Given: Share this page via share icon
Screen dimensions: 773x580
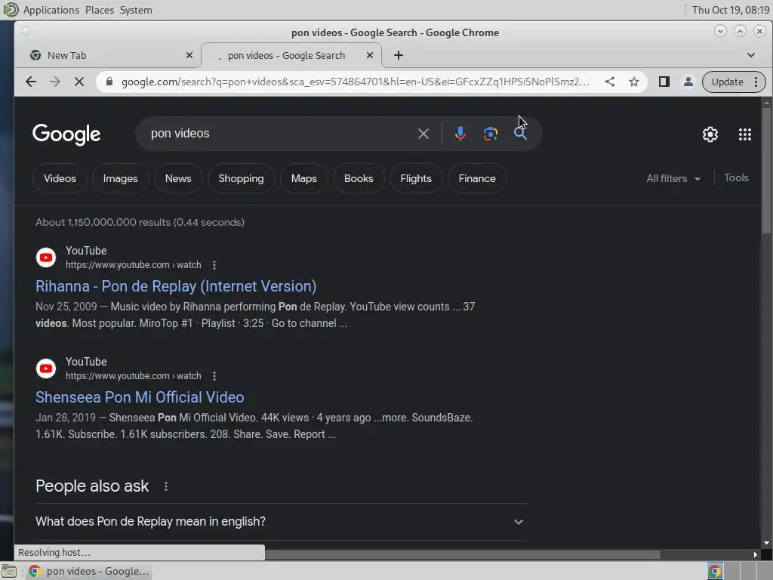Looking at the screenshot, I should point(610,82).
